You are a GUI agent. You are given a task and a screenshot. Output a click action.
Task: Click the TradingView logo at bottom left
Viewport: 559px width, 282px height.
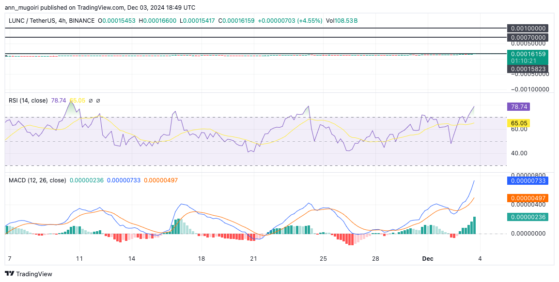pos(29,274)
